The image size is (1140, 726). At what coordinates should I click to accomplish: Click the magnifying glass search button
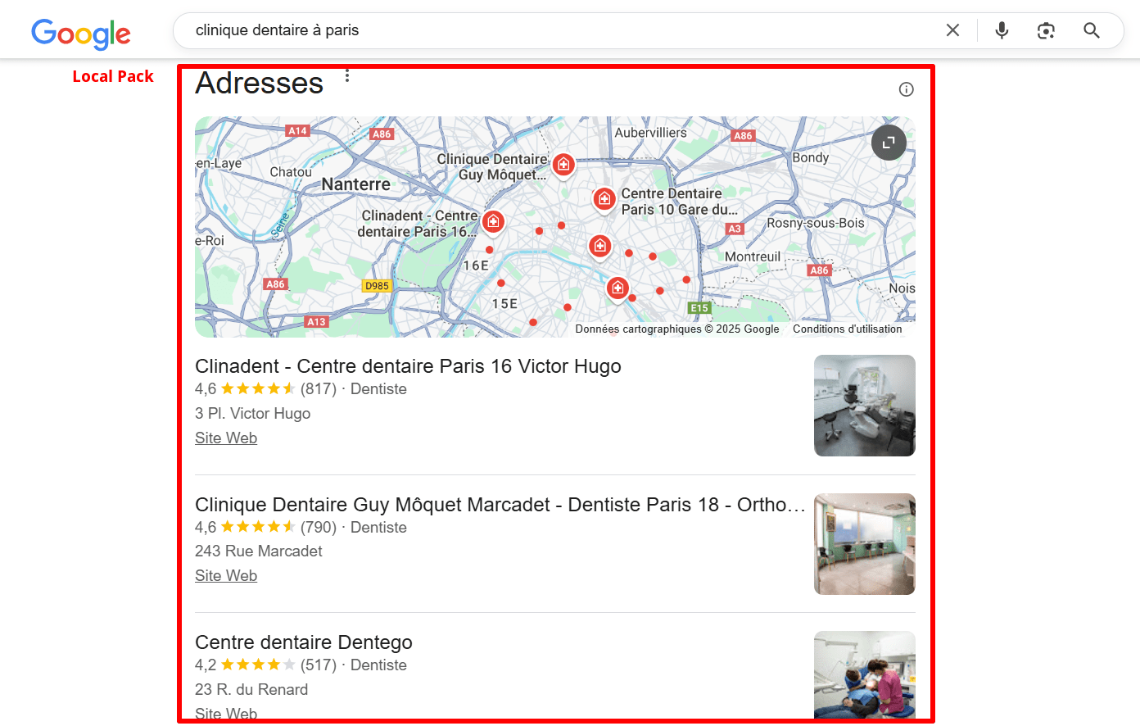click(1091, 30)
